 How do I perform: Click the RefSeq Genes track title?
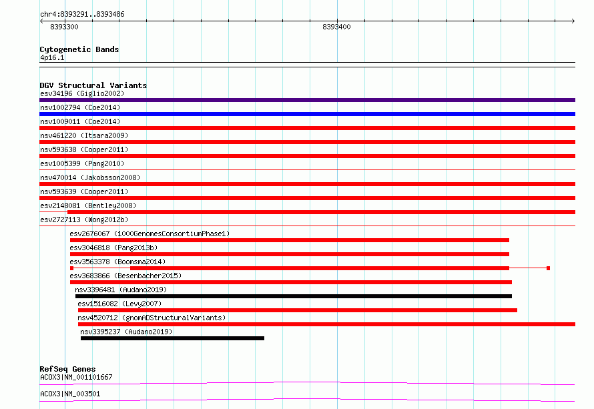(x=67, y=369)
